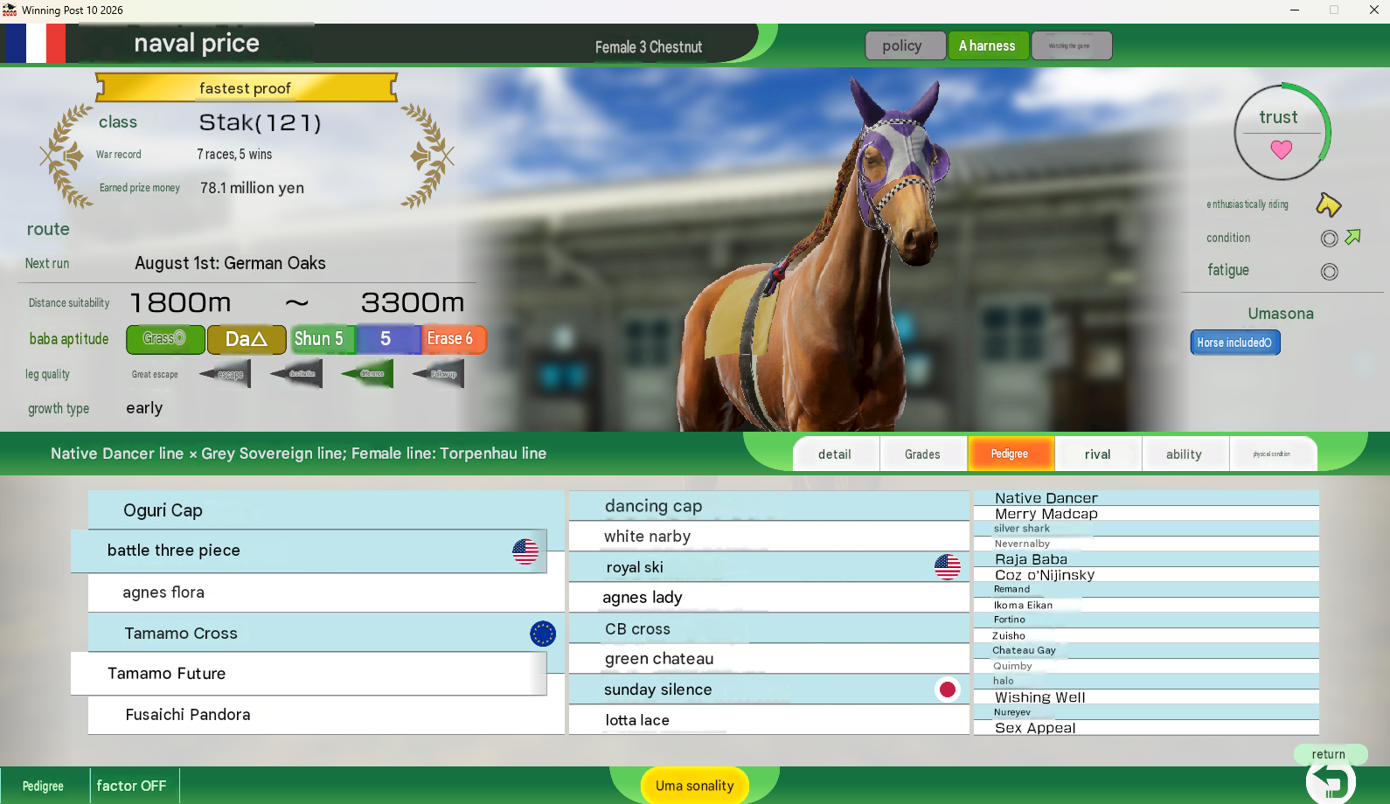1390x804 pixels.
Task: Click the Japan flag beside sunday silence
Action: pos(948,690)
